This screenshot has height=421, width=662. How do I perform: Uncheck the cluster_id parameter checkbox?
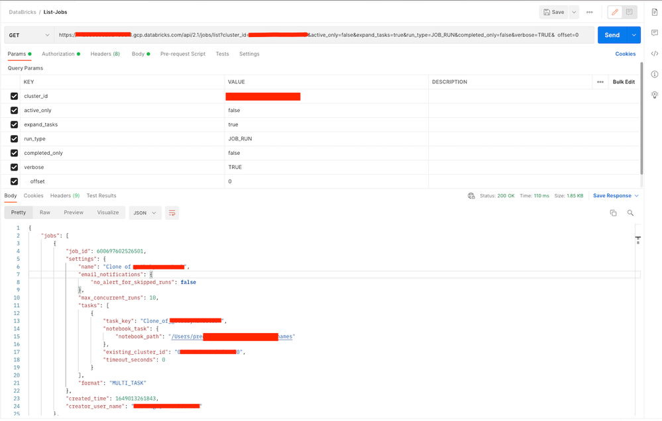14,96
